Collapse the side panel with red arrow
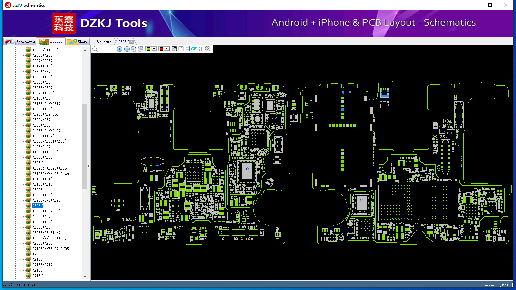Screen dimensions: 516x290 pos(89,166)
